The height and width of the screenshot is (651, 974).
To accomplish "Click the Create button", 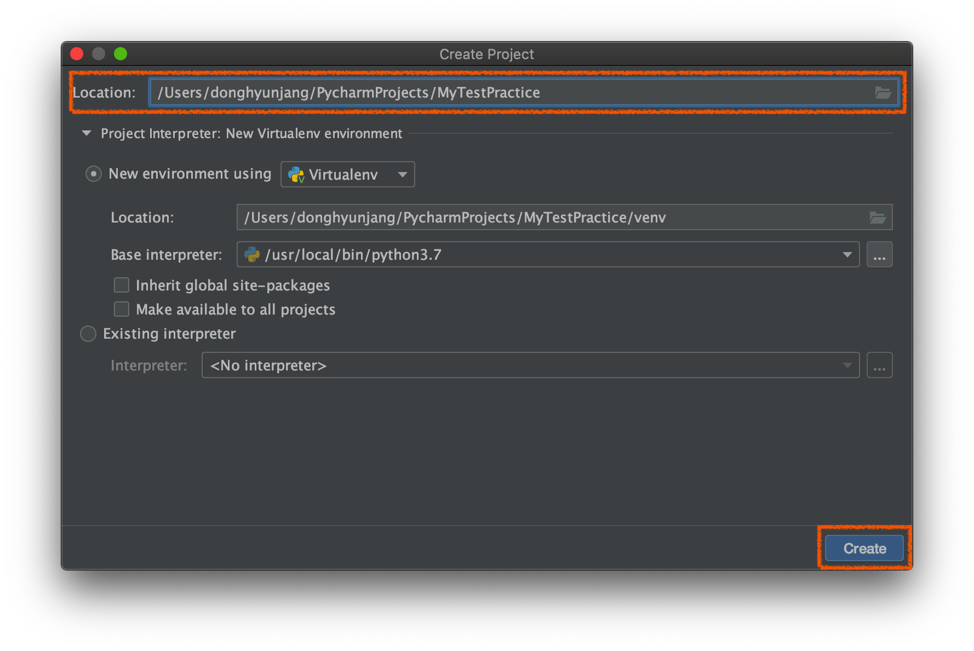I will click(x=864, y=548).
